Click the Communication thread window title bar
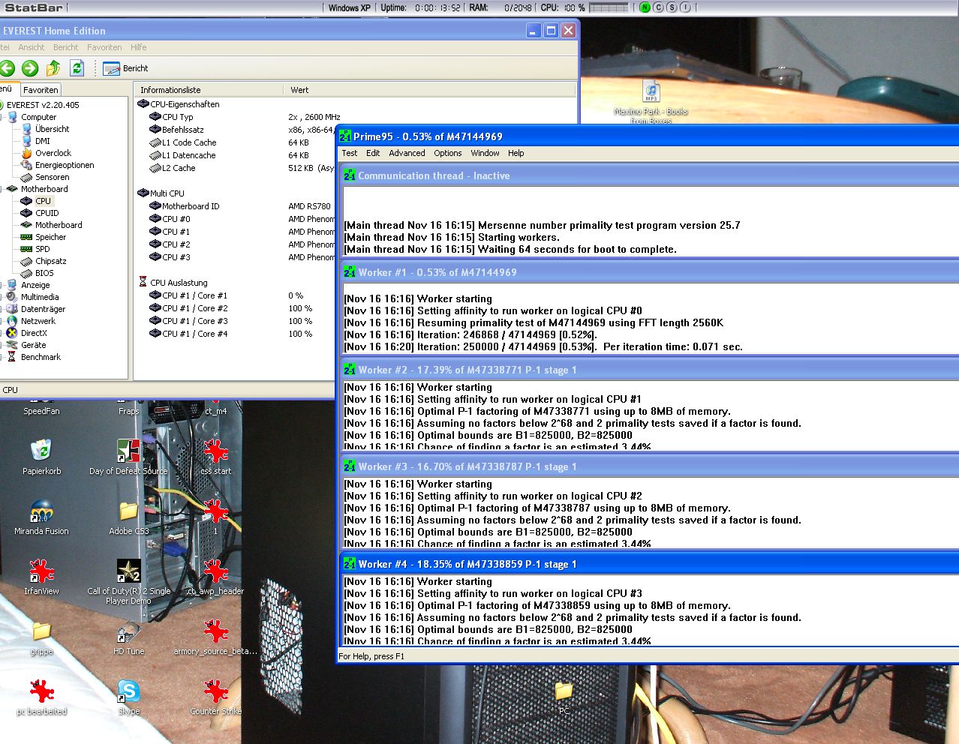The image size is (959, 744). [x=650, y=175]
